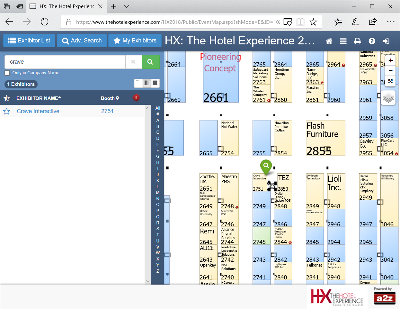Open the hamburger menu in the header
This screenshot has height=309, width=400.
pyautogui.click(x=343, y=41)
